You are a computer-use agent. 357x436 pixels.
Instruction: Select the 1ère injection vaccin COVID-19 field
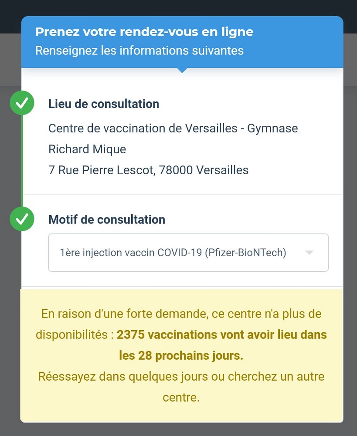pyautogui.click(x=188, y=253)
